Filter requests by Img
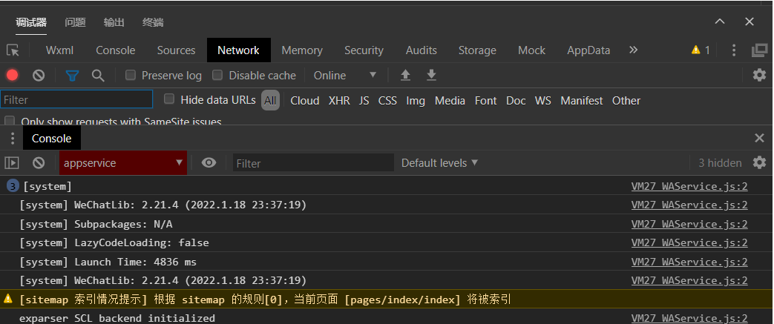 point(416,101)
